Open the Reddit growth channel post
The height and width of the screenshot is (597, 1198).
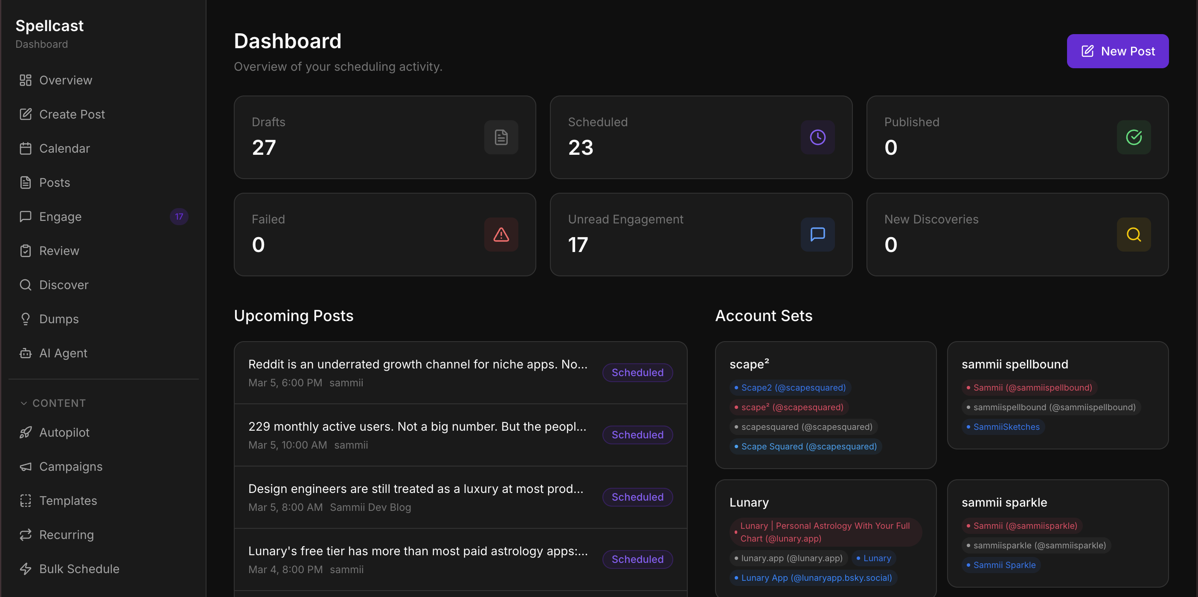coord(417,364)
